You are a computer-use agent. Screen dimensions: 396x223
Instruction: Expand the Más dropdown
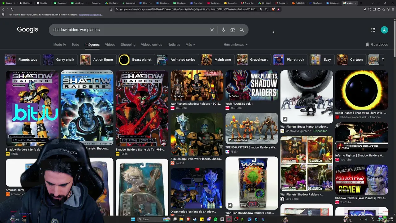[x=190, y=45]
